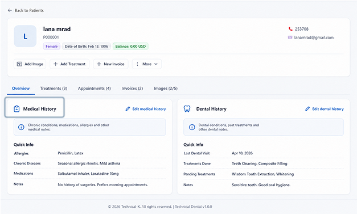Switch to the Appointments (4) tab

coord(95,89)
